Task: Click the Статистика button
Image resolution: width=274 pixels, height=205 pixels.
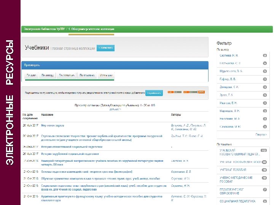Action: pyautogui.click(x=105, y=48)
